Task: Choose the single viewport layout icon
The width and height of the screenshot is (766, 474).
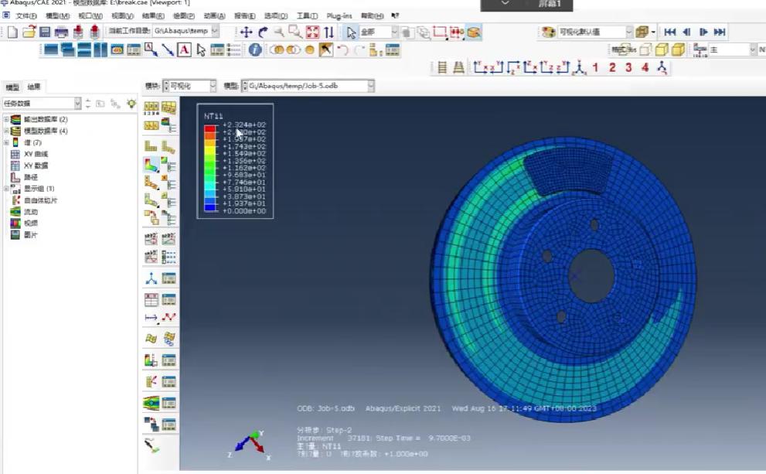Action: tap(51, 49)
